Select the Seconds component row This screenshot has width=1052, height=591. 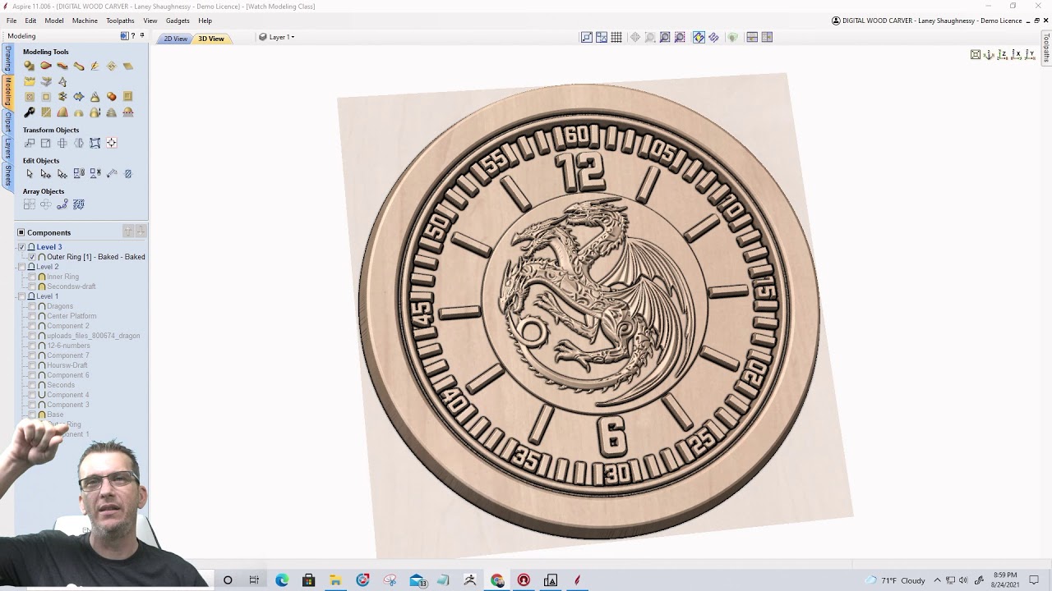coord(60,385)
